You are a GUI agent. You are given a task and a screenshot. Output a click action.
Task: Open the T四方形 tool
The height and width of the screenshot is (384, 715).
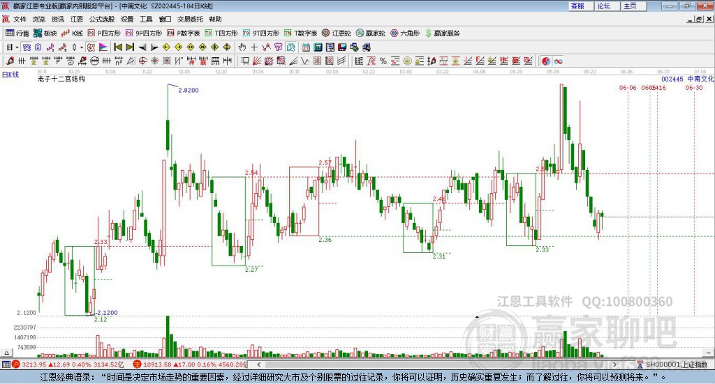click(x=221, y=33)
